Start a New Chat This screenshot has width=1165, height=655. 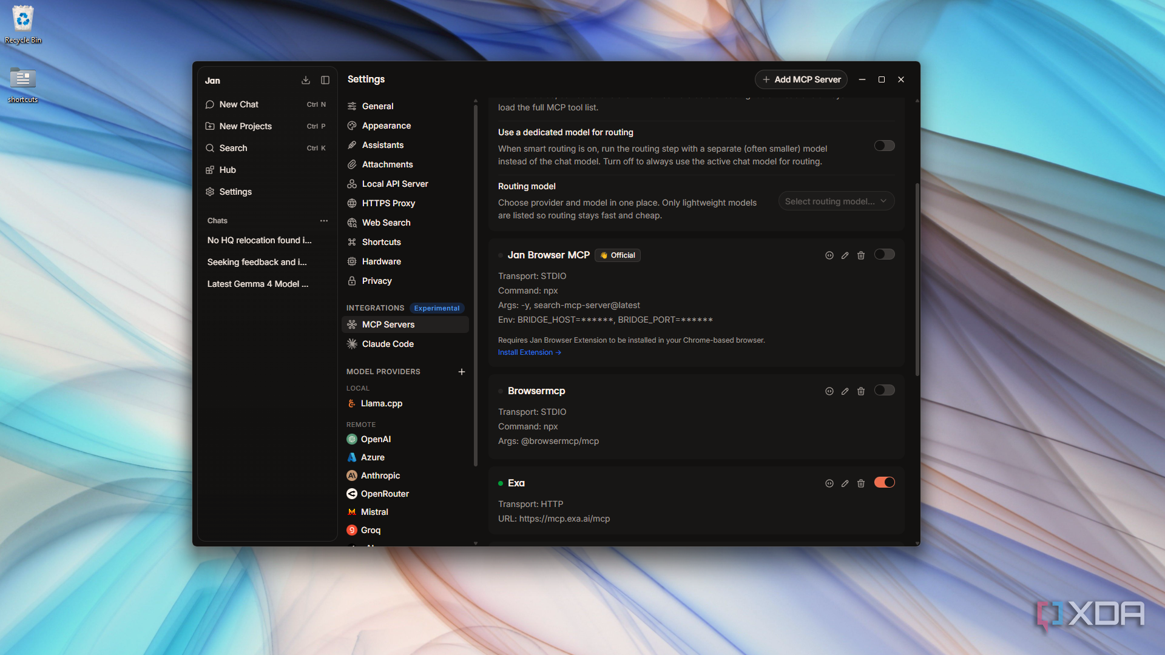(267, 104)
